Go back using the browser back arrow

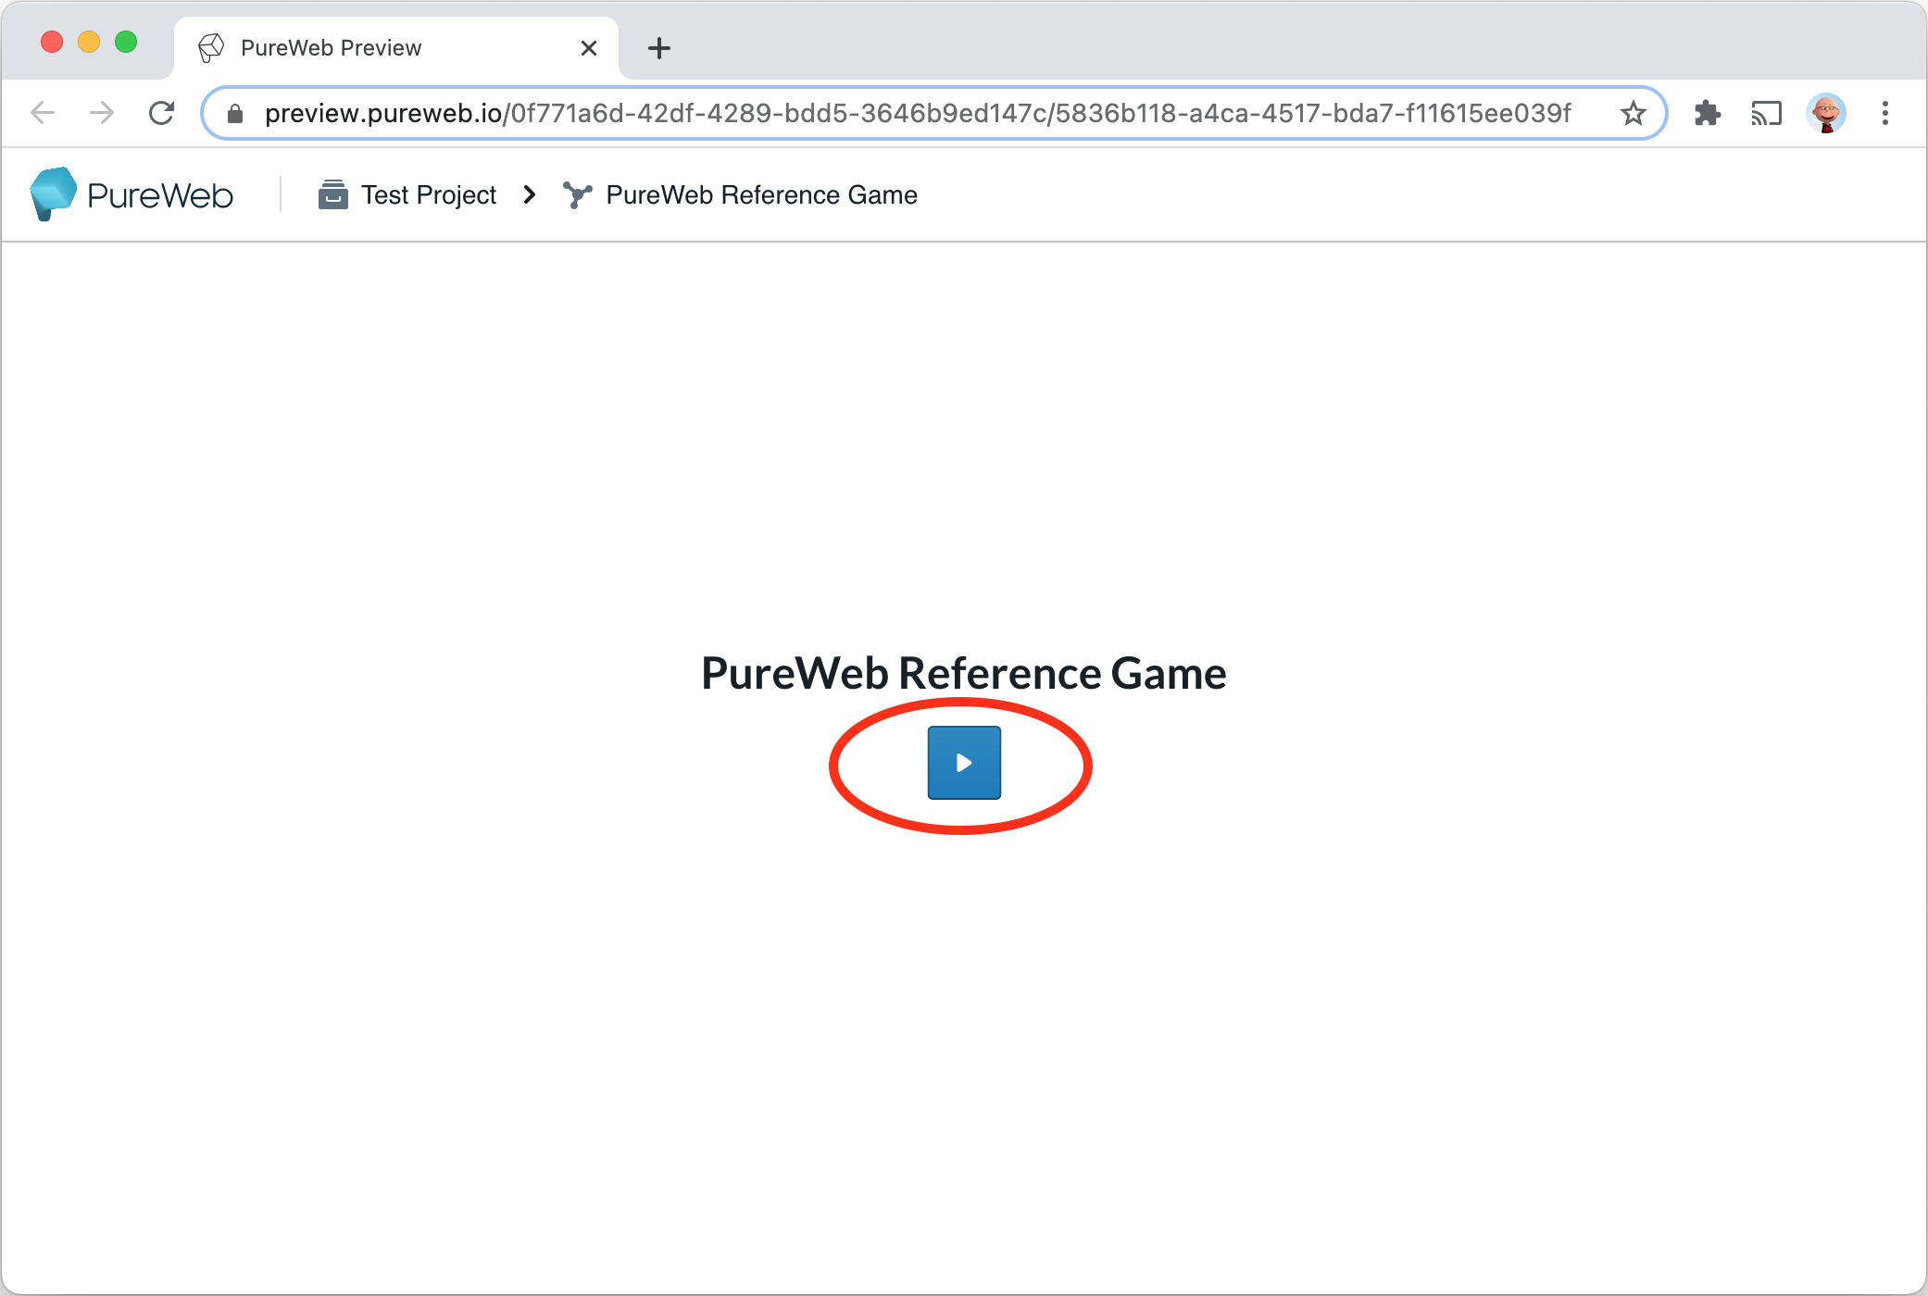43,113
